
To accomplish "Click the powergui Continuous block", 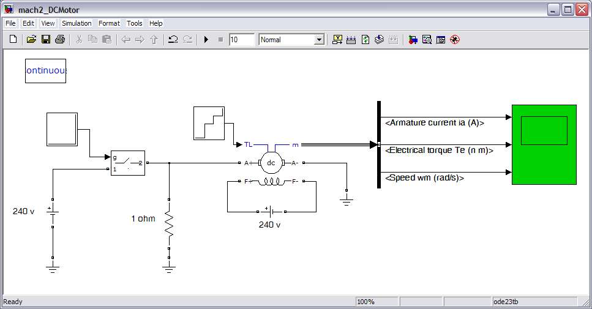I will tap(45, 71).
